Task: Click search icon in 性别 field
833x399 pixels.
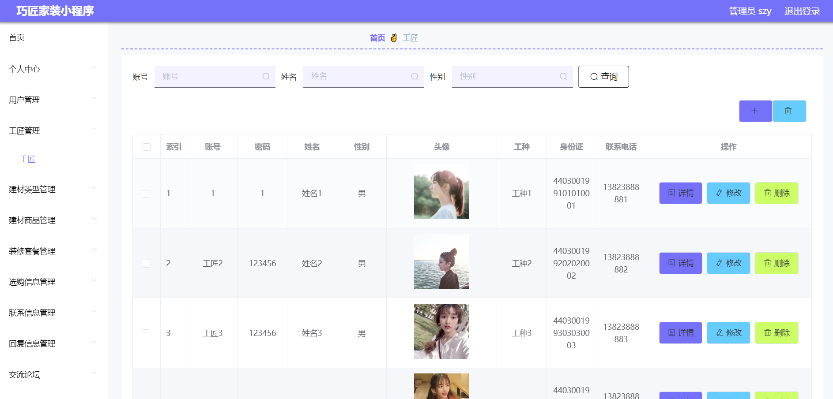Action: (x=564, y=76)
